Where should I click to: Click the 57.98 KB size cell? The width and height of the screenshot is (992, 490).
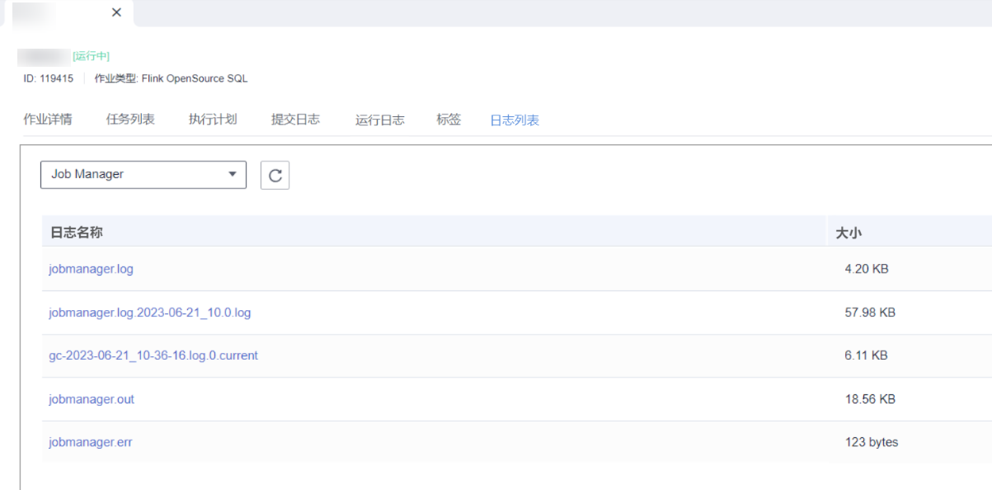coord(870,313)
